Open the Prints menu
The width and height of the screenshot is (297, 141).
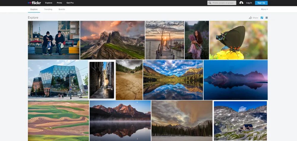click(x=59, y=3)
